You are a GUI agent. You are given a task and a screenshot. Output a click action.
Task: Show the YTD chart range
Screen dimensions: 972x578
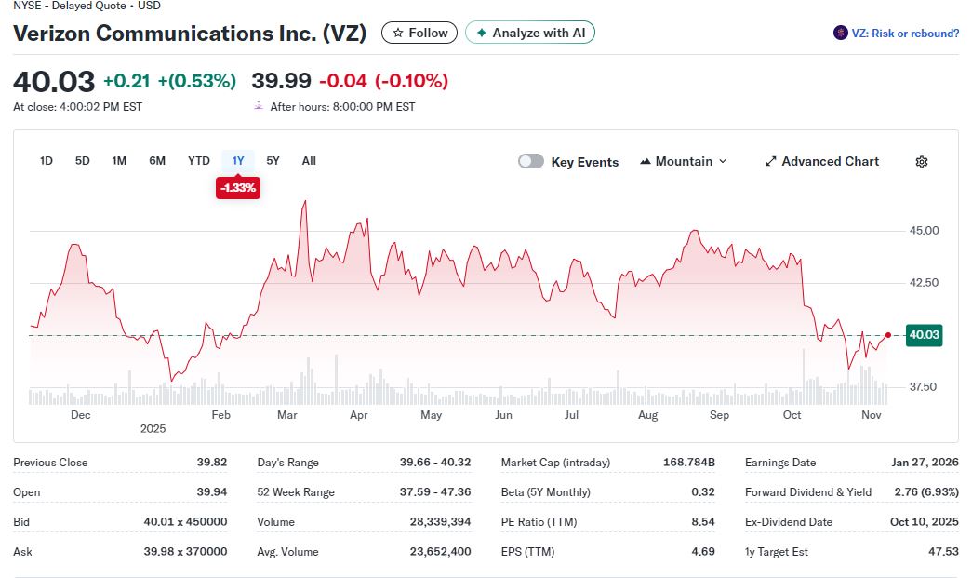click(199, 161)
